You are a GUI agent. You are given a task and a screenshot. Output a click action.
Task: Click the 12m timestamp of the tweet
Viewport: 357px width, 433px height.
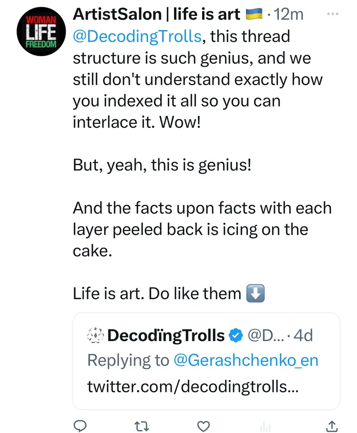pos(290,14)
